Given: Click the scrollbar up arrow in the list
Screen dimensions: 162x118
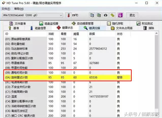Looking at the screenshot, I should click(x=156, y=33).
